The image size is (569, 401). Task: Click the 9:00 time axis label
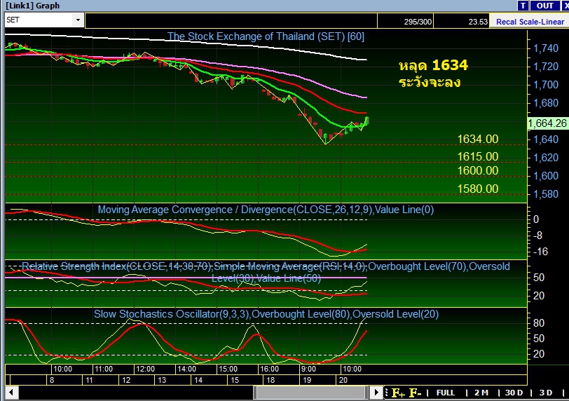(x=308, y=369)
